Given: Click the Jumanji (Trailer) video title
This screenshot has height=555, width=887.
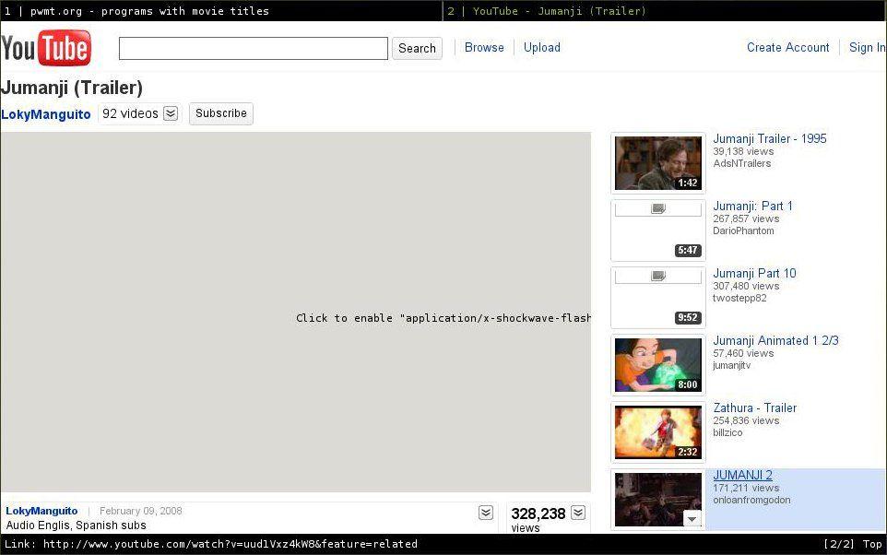Looking at the screenshot, I should [72, 88].
